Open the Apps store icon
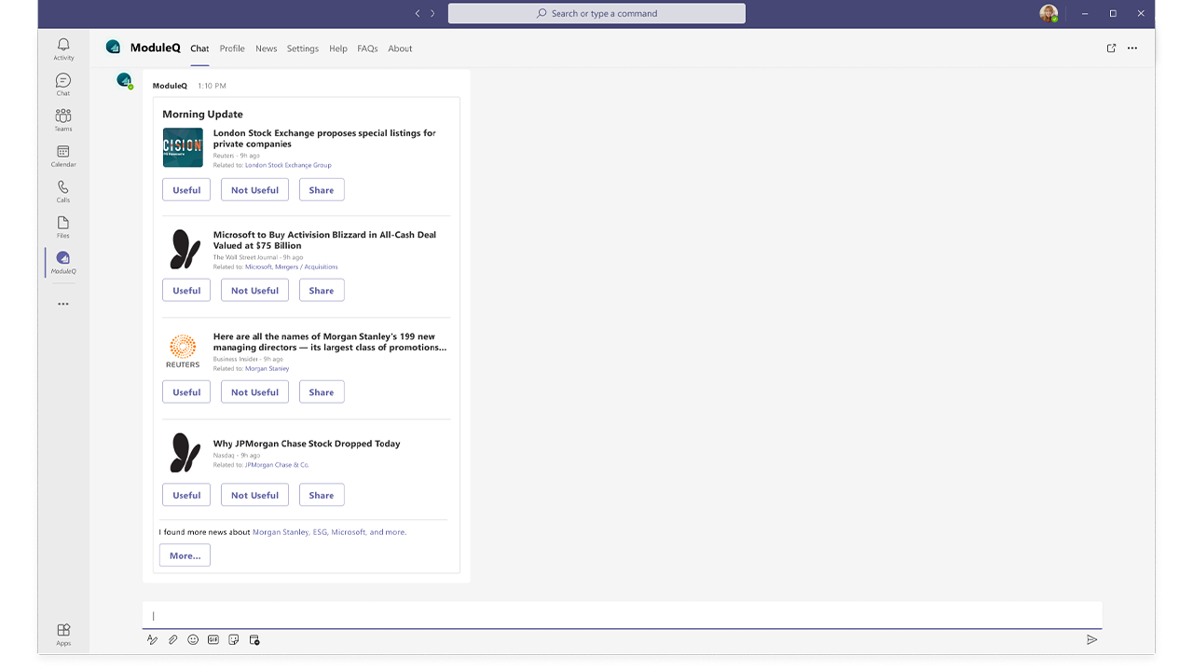The height and width of the screenshot is (671, 1193). tap(63, 634)
